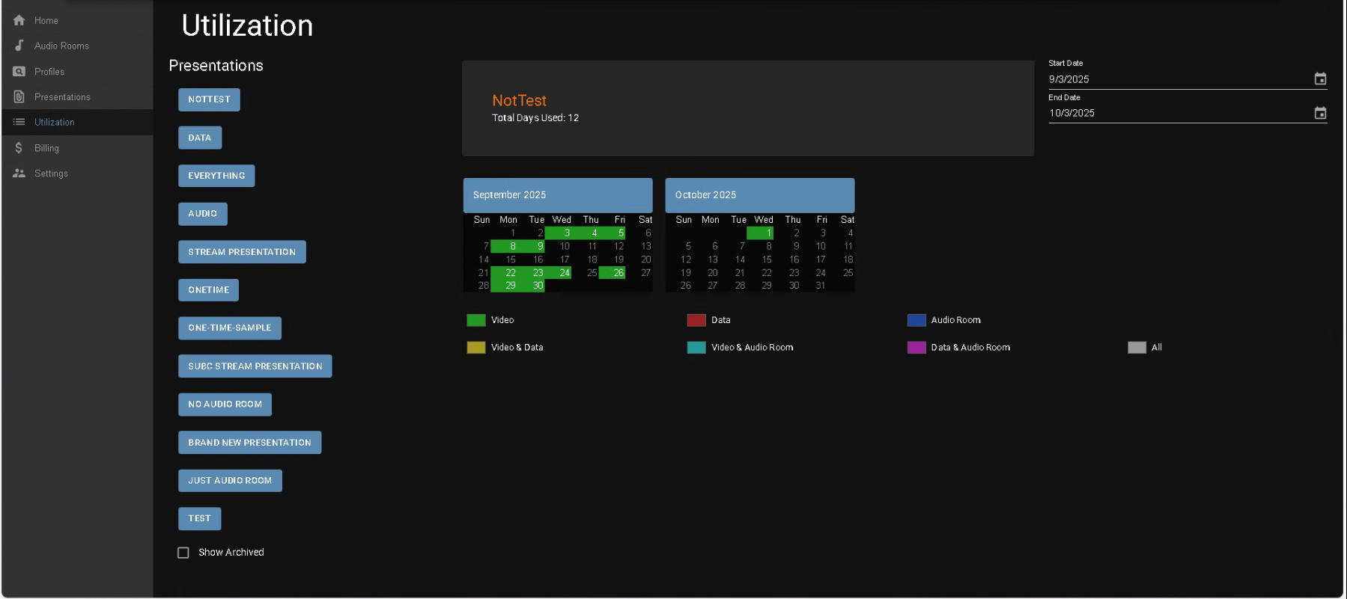1347x599 pixels.
Task: Click the Profiles icon in sidebar
Action: pyautogui.click(x=19, y=72)
